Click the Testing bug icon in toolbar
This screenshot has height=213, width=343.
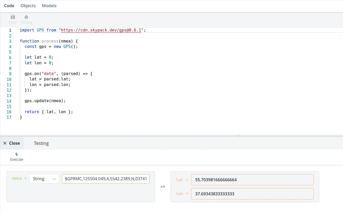pos(26,17)
